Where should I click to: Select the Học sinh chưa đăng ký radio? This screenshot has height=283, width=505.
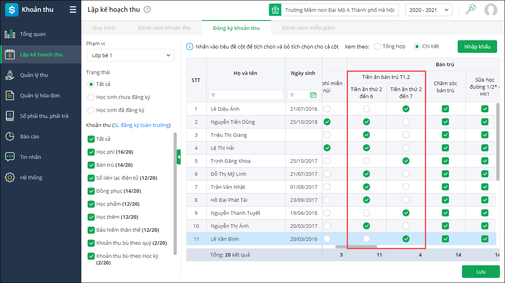click(91, 97)
